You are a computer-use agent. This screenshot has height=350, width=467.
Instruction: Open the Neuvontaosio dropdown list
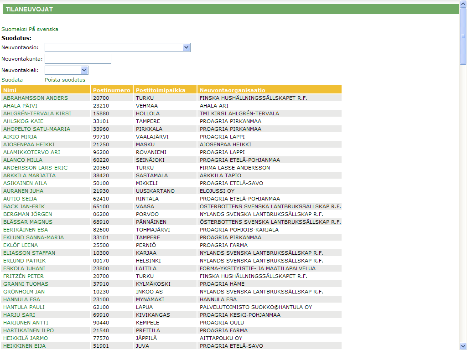(x=117, y=47)
